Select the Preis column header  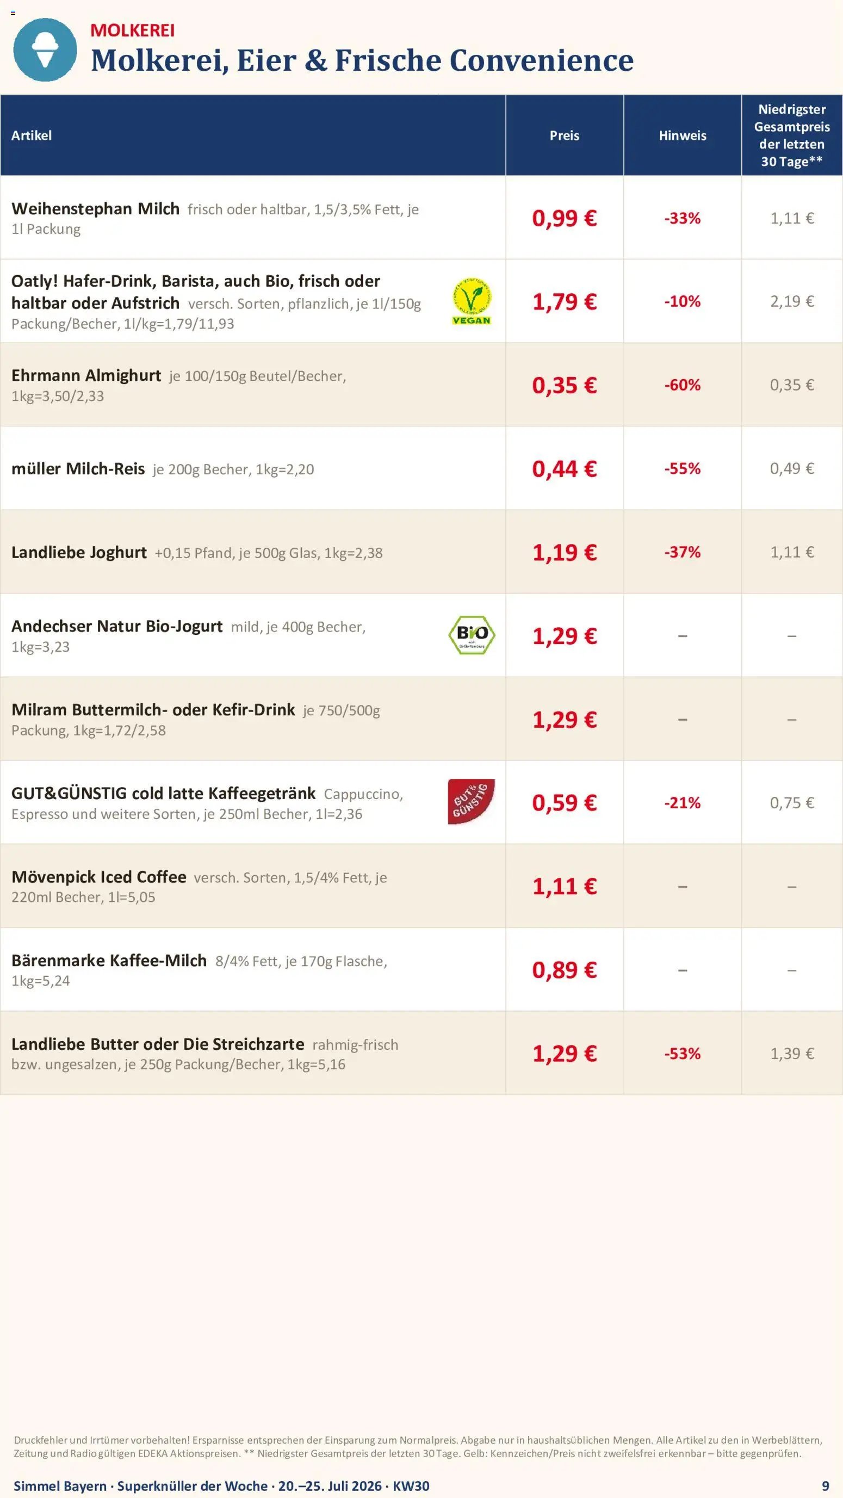(x=565, y=135)
